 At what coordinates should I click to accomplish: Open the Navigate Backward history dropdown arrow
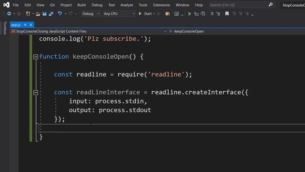14,14
